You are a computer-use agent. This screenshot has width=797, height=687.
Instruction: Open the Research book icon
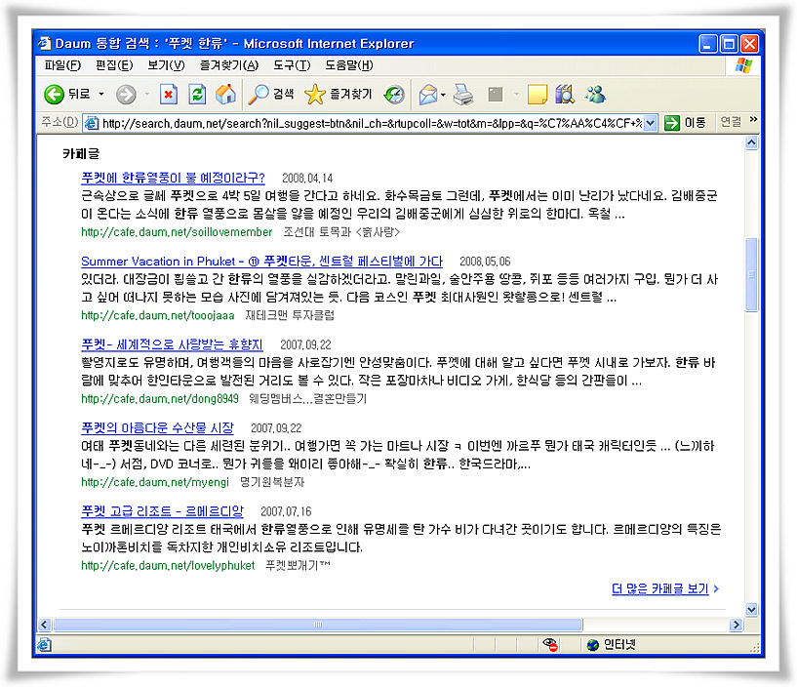pos(565,95)
